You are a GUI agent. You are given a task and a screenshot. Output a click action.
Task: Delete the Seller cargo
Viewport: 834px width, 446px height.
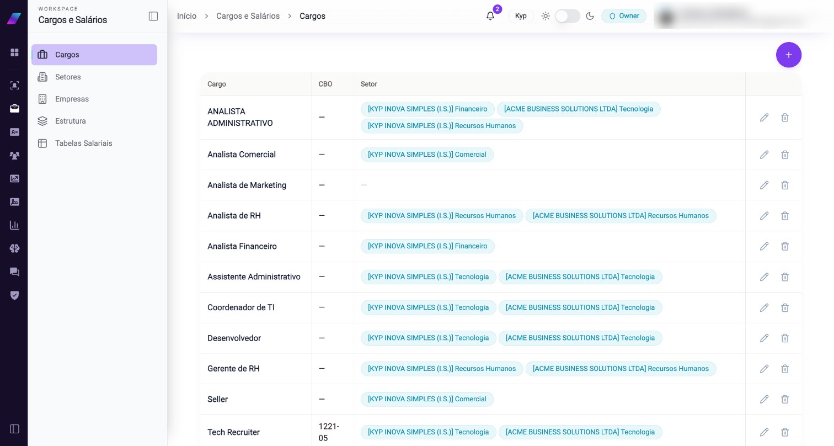tap(785, 399)
